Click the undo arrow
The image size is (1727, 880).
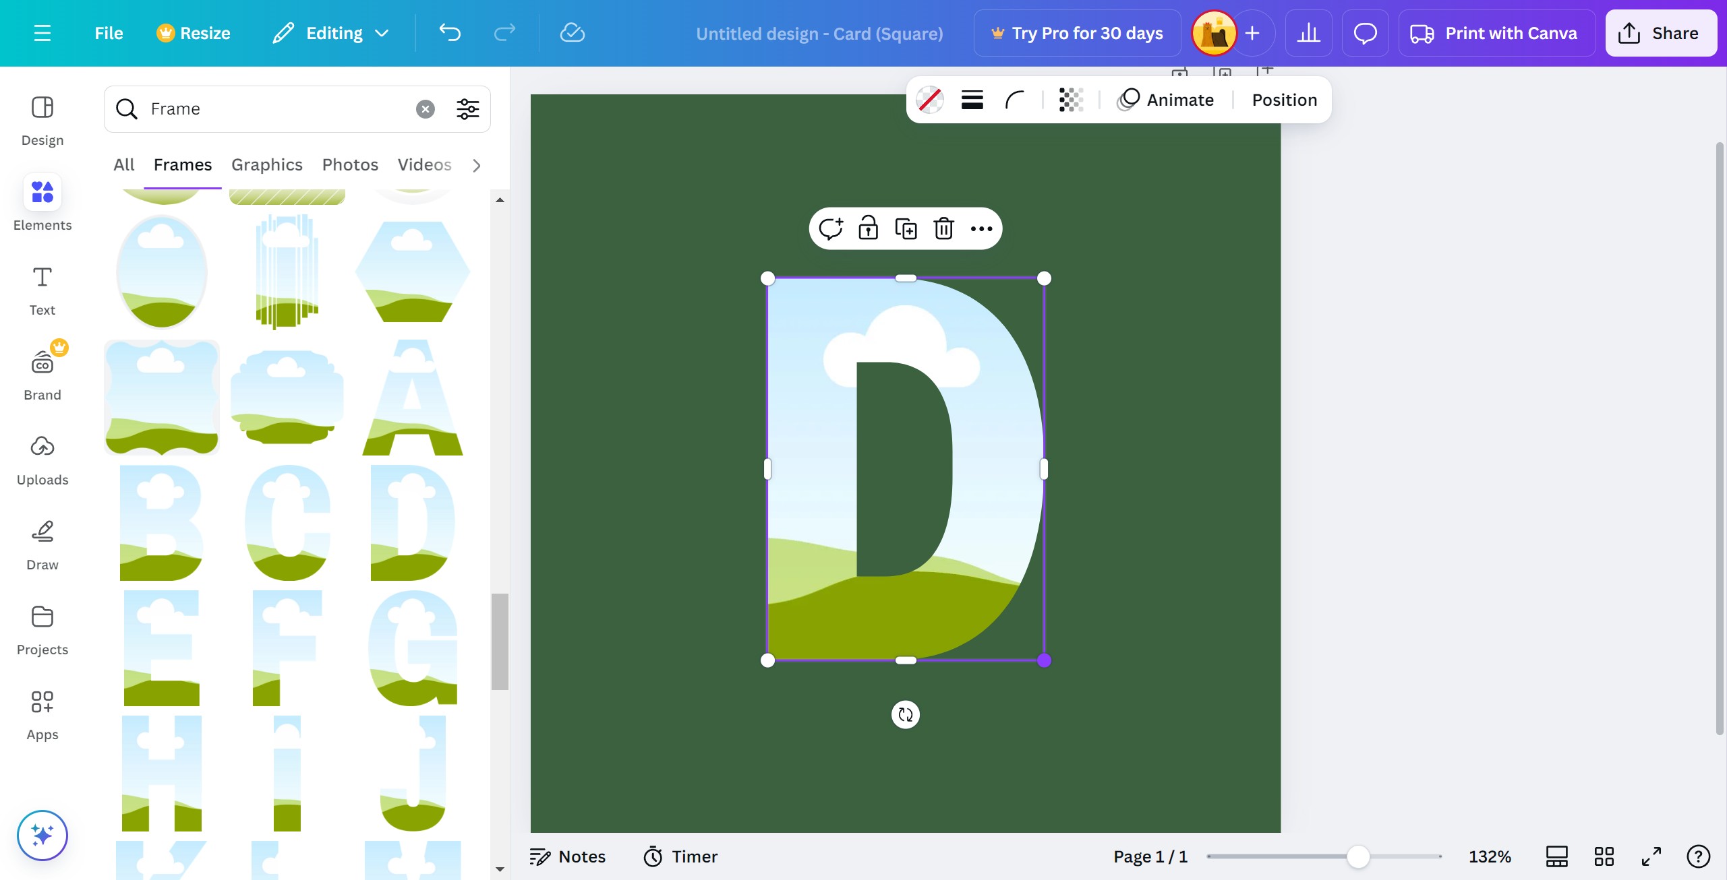coord(450,32)
